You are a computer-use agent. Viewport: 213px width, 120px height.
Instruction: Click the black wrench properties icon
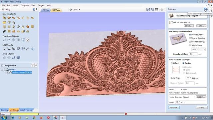coord(4,31)
